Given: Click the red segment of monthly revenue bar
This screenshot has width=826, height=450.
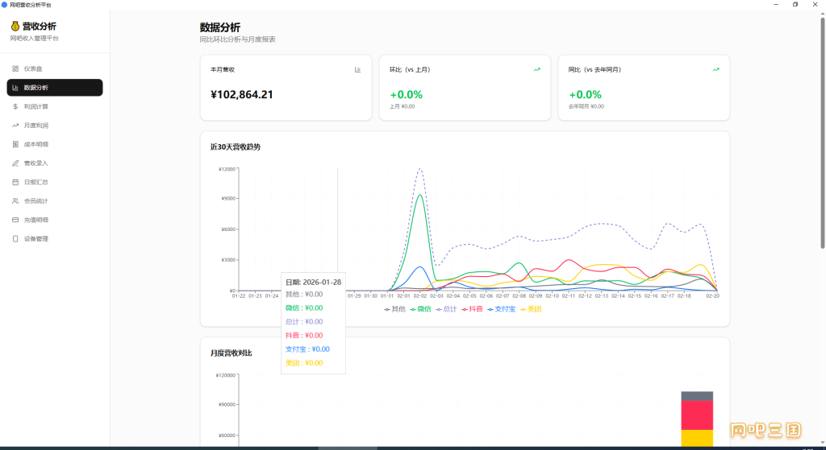Looking at the screenshot, I should [697, 415].
